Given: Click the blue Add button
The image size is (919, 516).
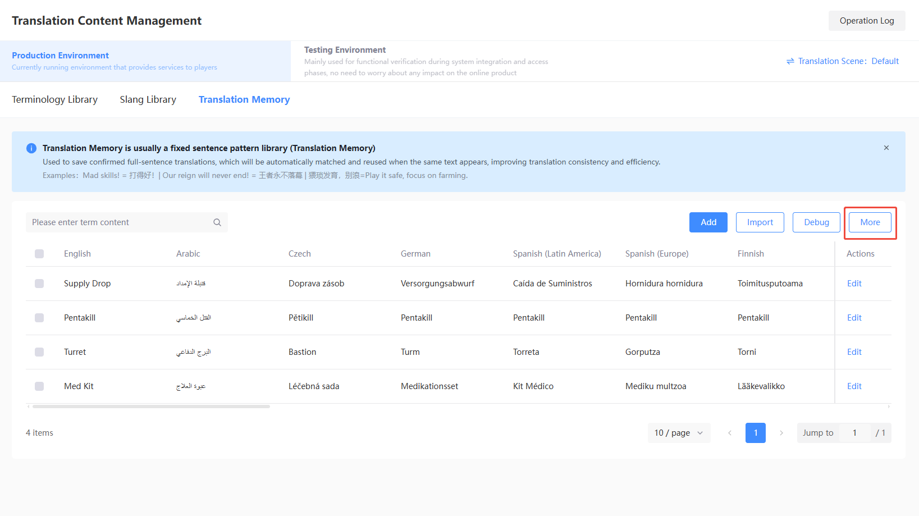Looking at the screenshot, I should point(708,222).
